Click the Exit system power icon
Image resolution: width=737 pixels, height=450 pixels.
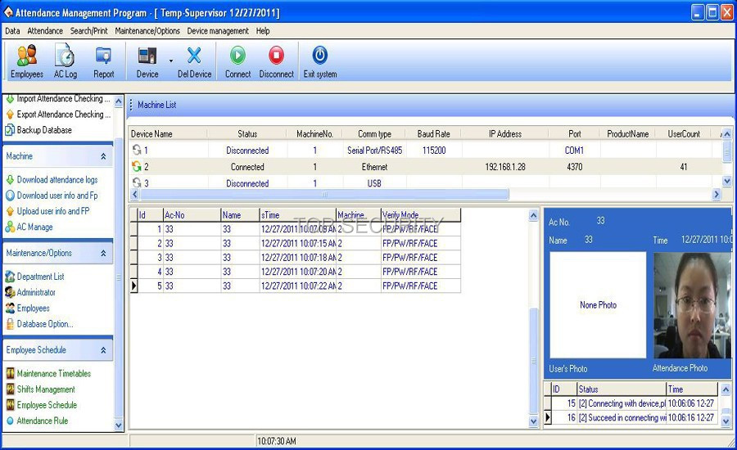(319, 61)
